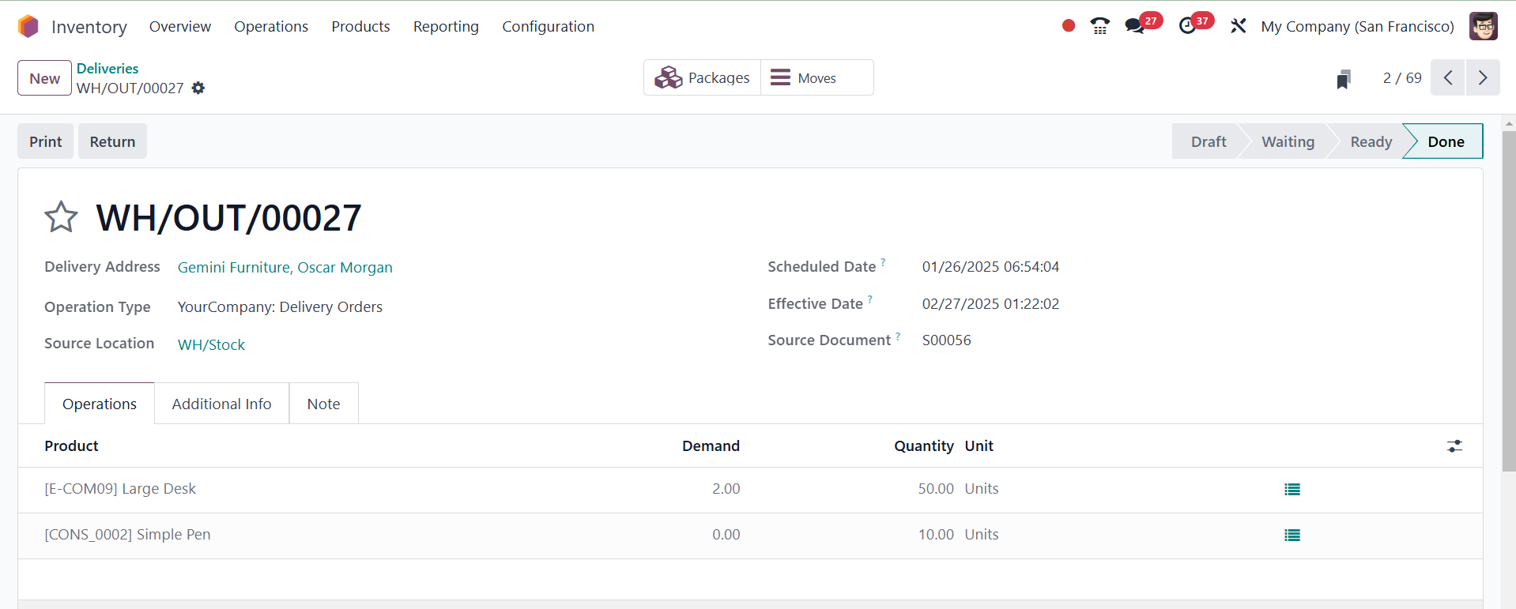Open the optional columns settings toggle

1454,446
